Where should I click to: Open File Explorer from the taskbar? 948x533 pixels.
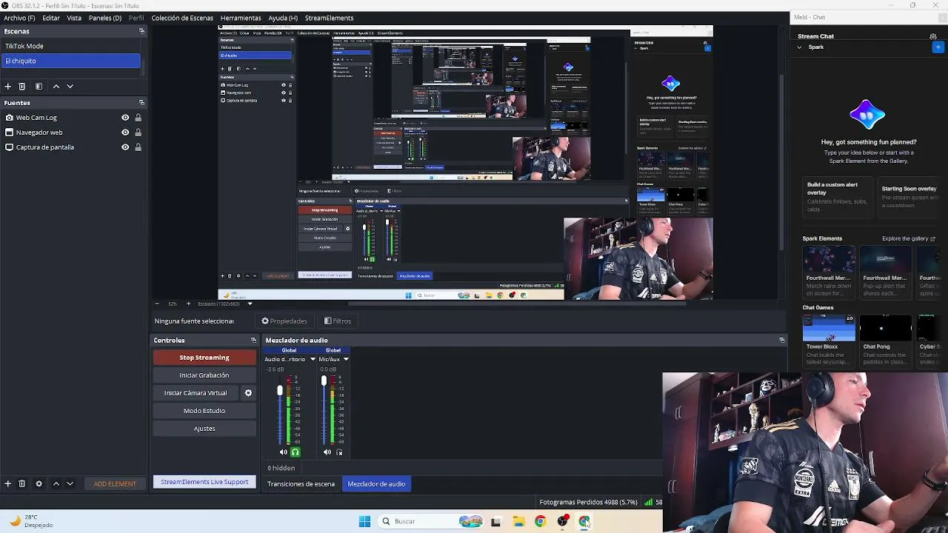point(518,521)
